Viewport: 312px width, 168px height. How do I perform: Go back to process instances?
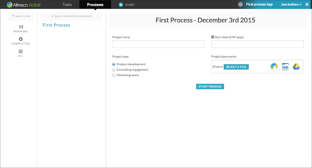[71, 16]
